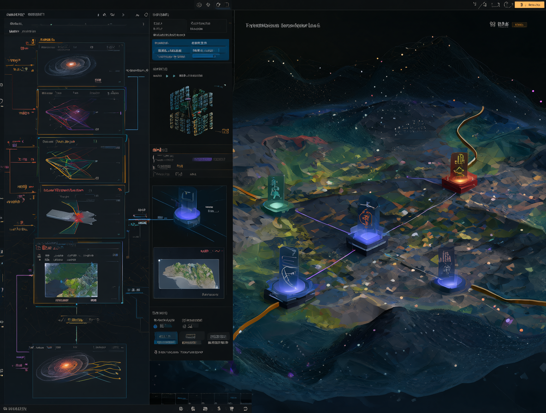
Task: Click the first icon in the bottom toolbar
Action: tap(181, 409)
